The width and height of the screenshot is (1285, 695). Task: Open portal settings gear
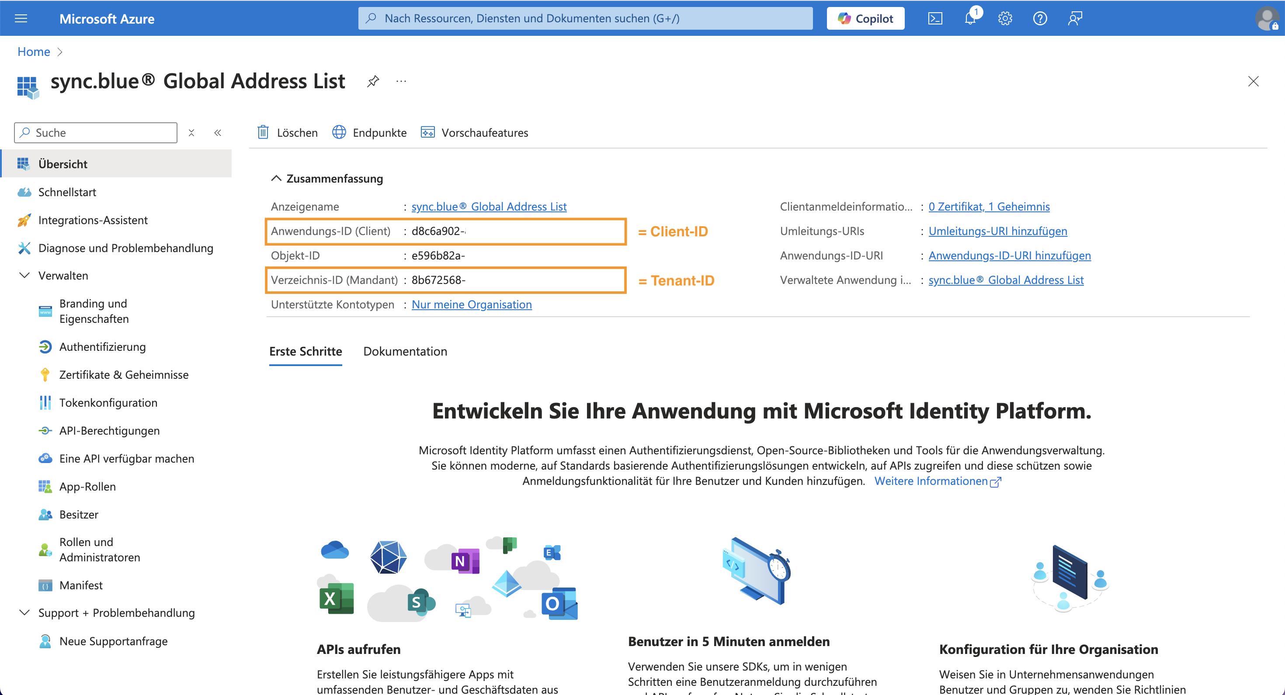pyautogui.click(x=1005, y=18)
